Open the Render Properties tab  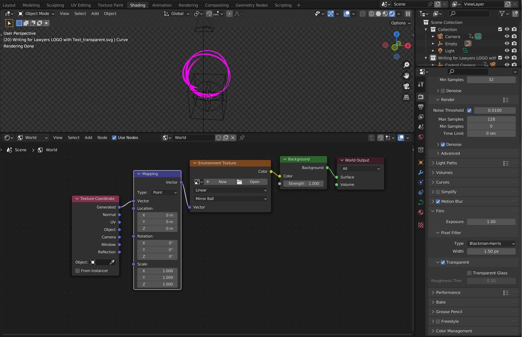point(421,96)
